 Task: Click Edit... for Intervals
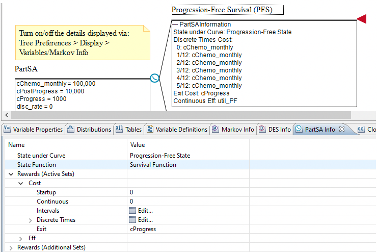[x=145, y=211]
